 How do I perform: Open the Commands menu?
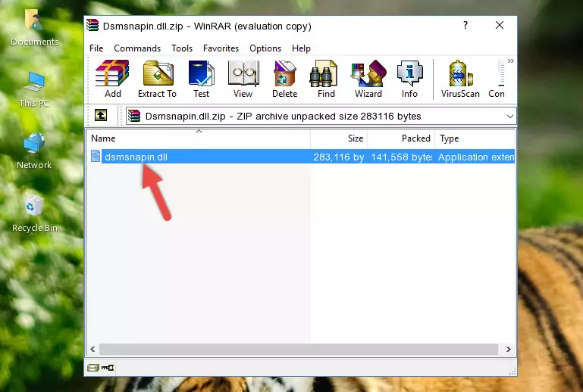tap(137, 48)
